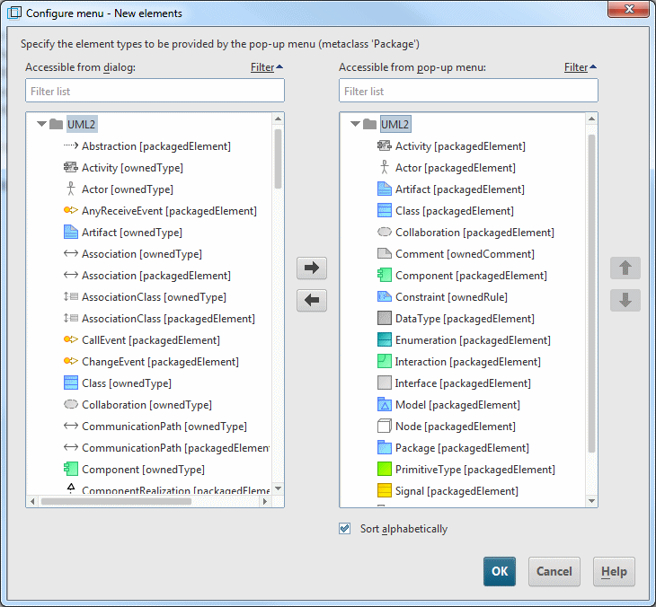
Task: Confirm with the OK button
Action: tap(500, 571)
